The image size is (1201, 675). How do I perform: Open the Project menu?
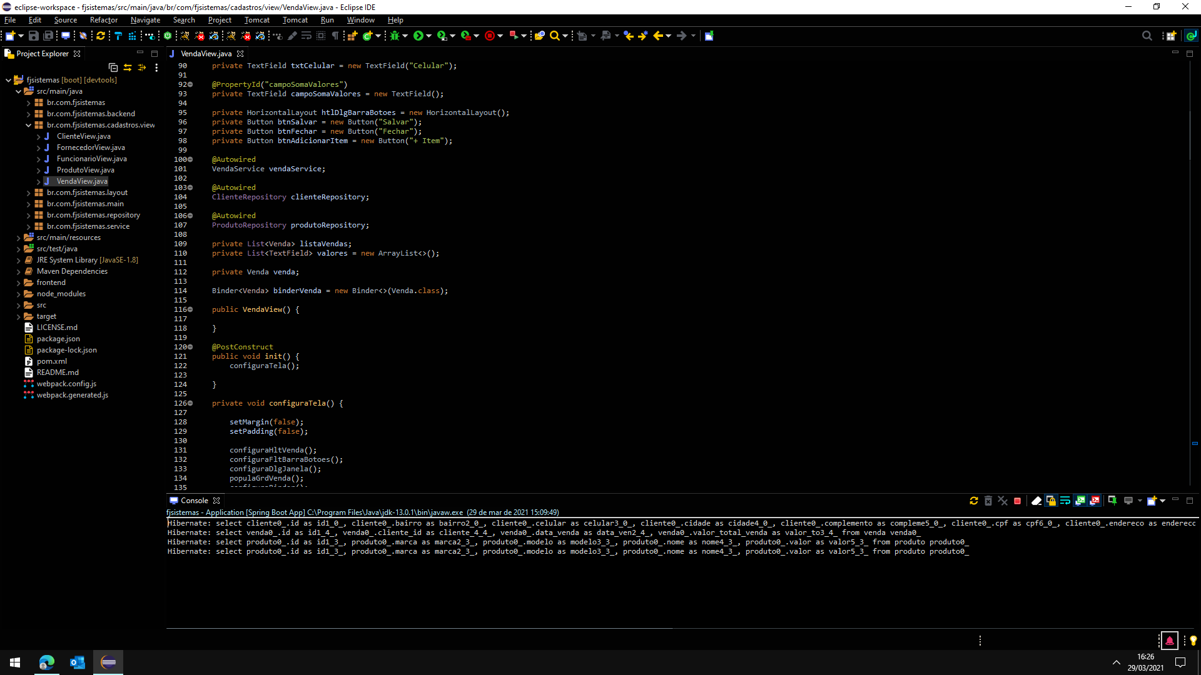pos(220,20)
